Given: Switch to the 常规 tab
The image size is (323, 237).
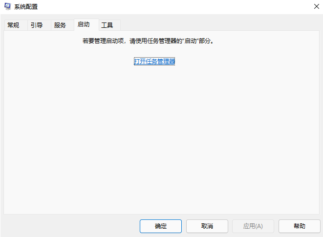Looking at the screenshot, I should 13,25.
